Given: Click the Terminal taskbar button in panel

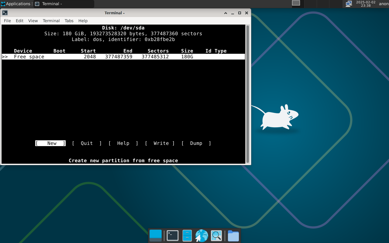Looking at the screenshot, I should point(64,4).
